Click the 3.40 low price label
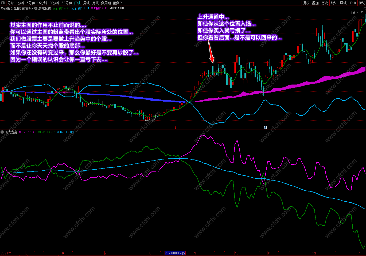The height and width of the screenshot is (256, 366). (152, 121)
